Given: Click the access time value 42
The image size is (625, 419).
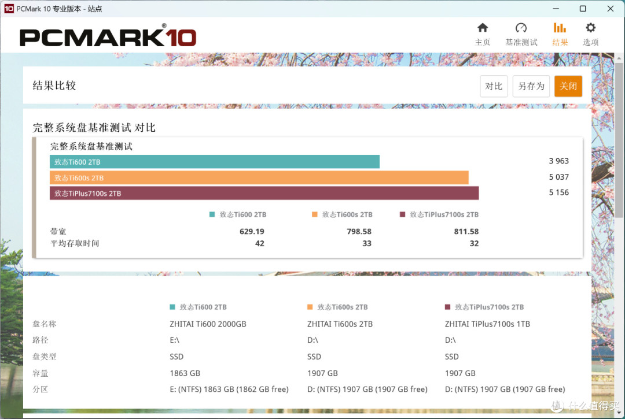Looking at the screenshot, I should pos(259,243).
